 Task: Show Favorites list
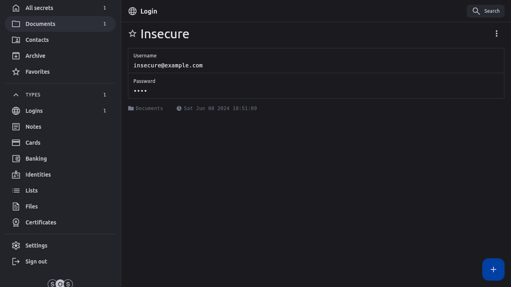[x=38, y=72]
